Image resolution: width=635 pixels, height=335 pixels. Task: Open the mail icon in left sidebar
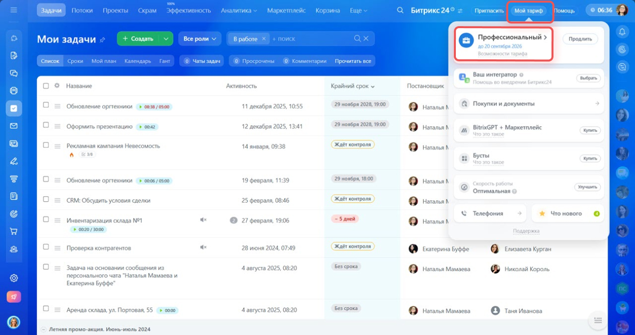click(x=14, y=126)
